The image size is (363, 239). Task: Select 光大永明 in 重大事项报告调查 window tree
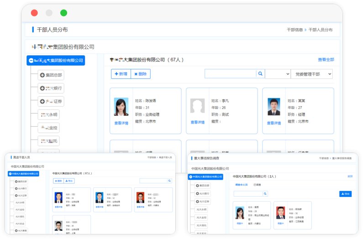point(201,210)
